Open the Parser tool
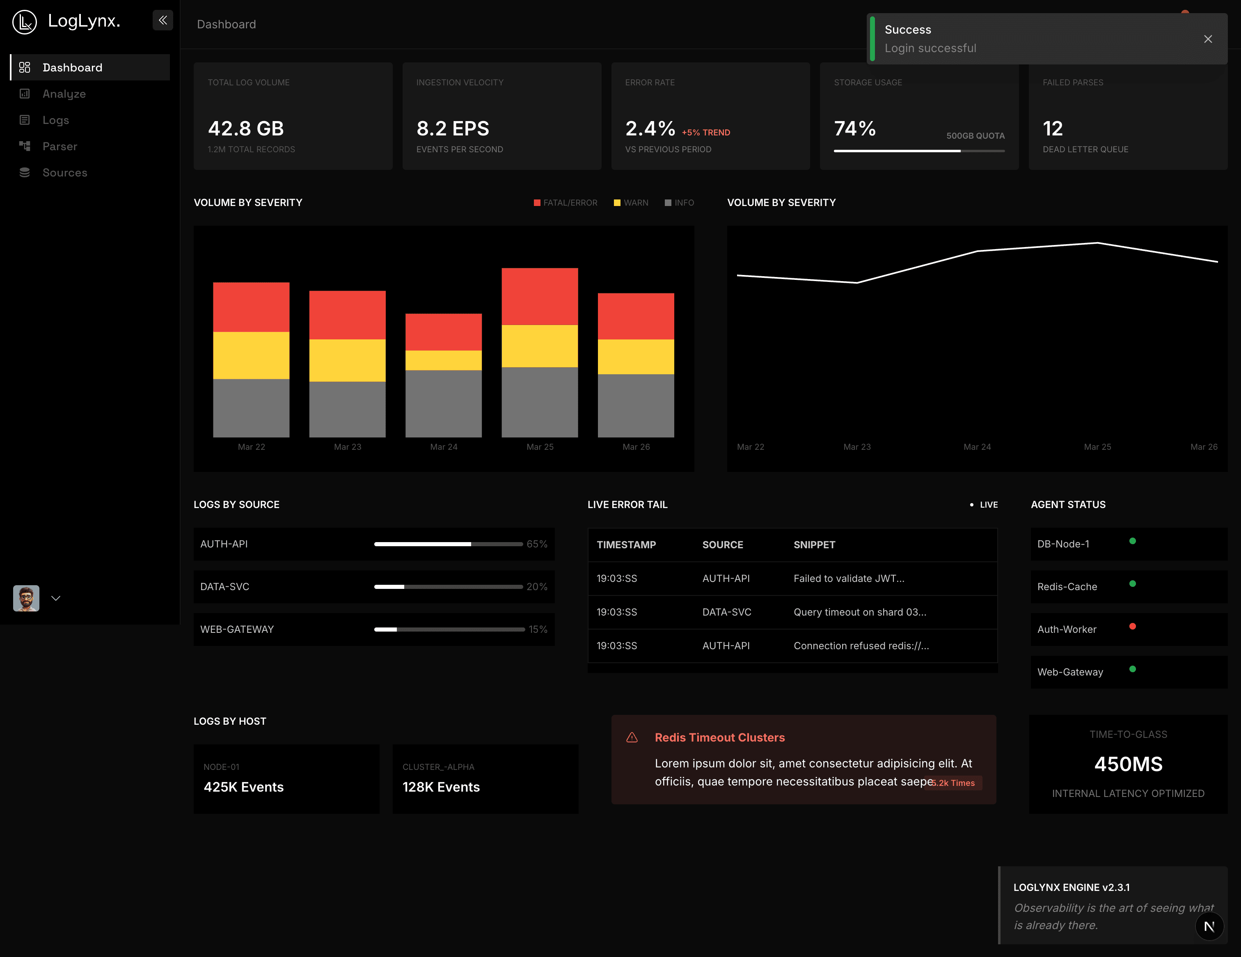The height and width of the screenshot is (957, 1241). [x=60, y=146]
